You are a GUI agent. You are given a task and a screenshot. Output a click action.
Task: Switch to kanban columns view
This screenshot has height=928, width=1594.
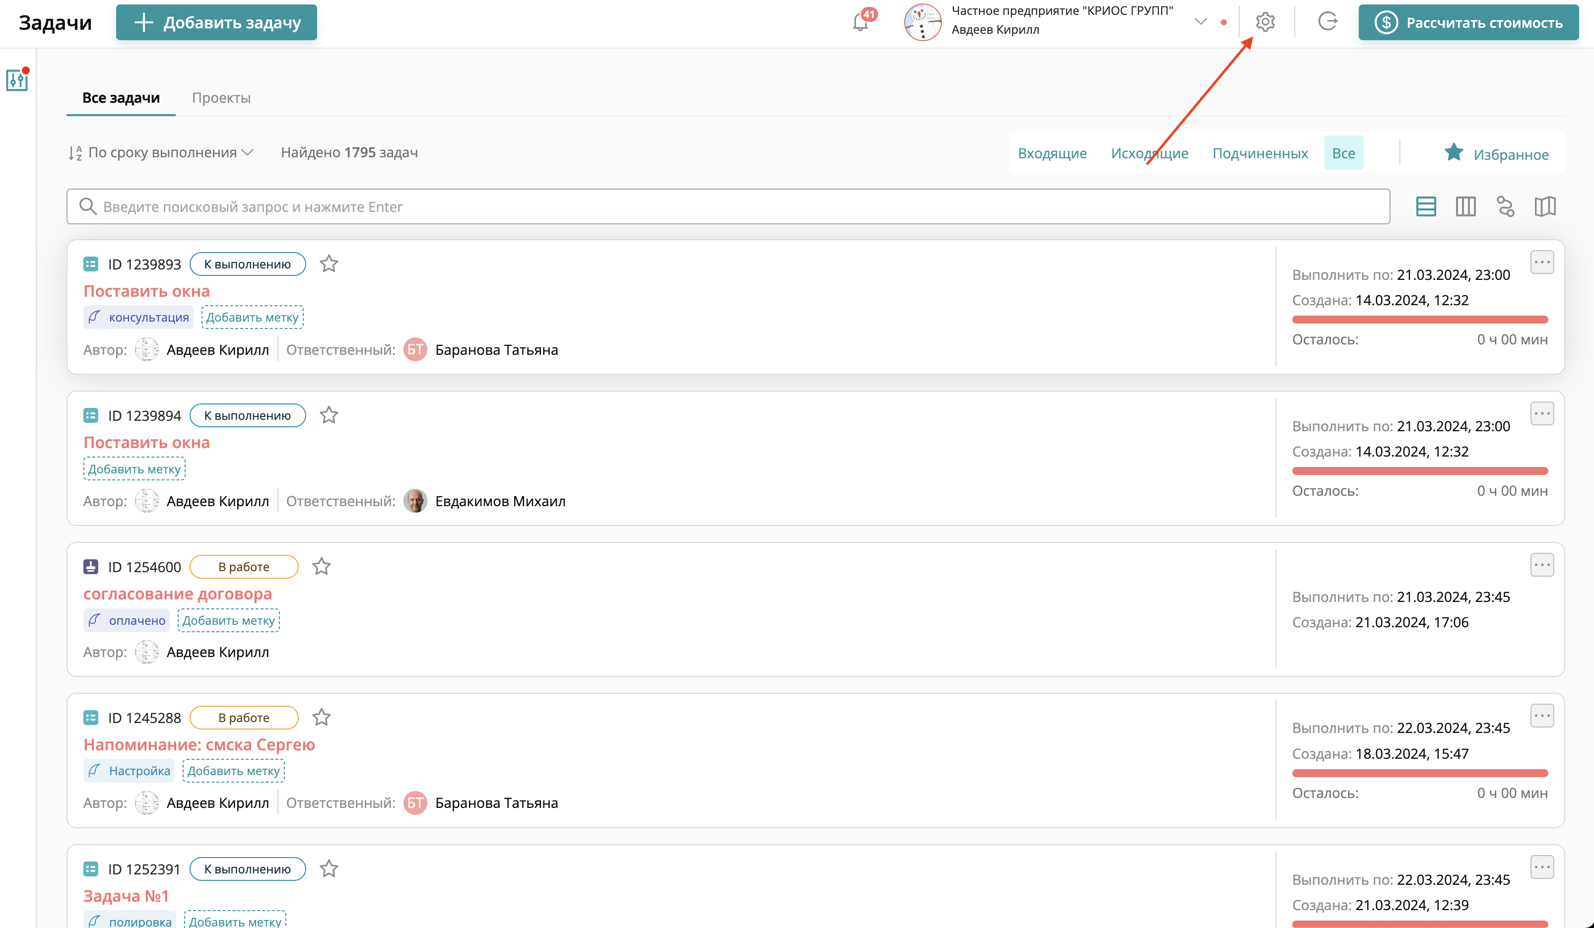tap(1465, 206)
